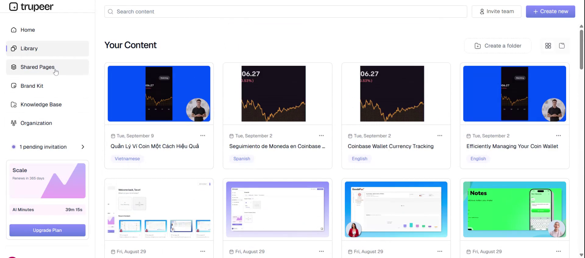585x258 pixels.
Task: Open thumbnail of Efficiently Managing Your Coin Wallet
Action: point(515,94)
